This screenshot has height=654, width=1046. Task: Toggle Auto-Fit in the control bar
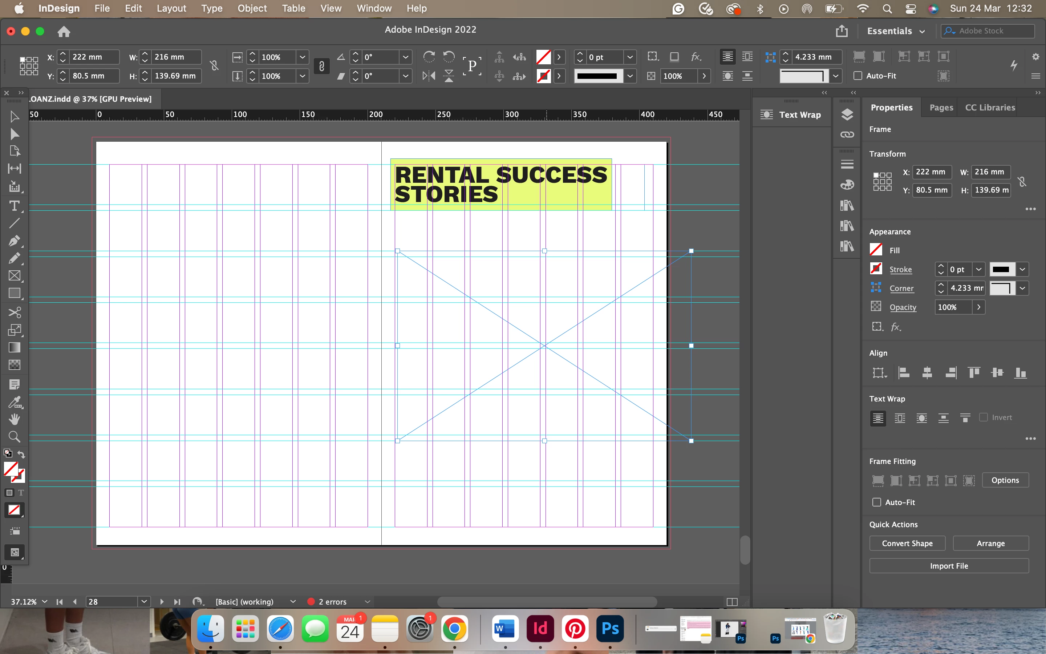point(858,76)
